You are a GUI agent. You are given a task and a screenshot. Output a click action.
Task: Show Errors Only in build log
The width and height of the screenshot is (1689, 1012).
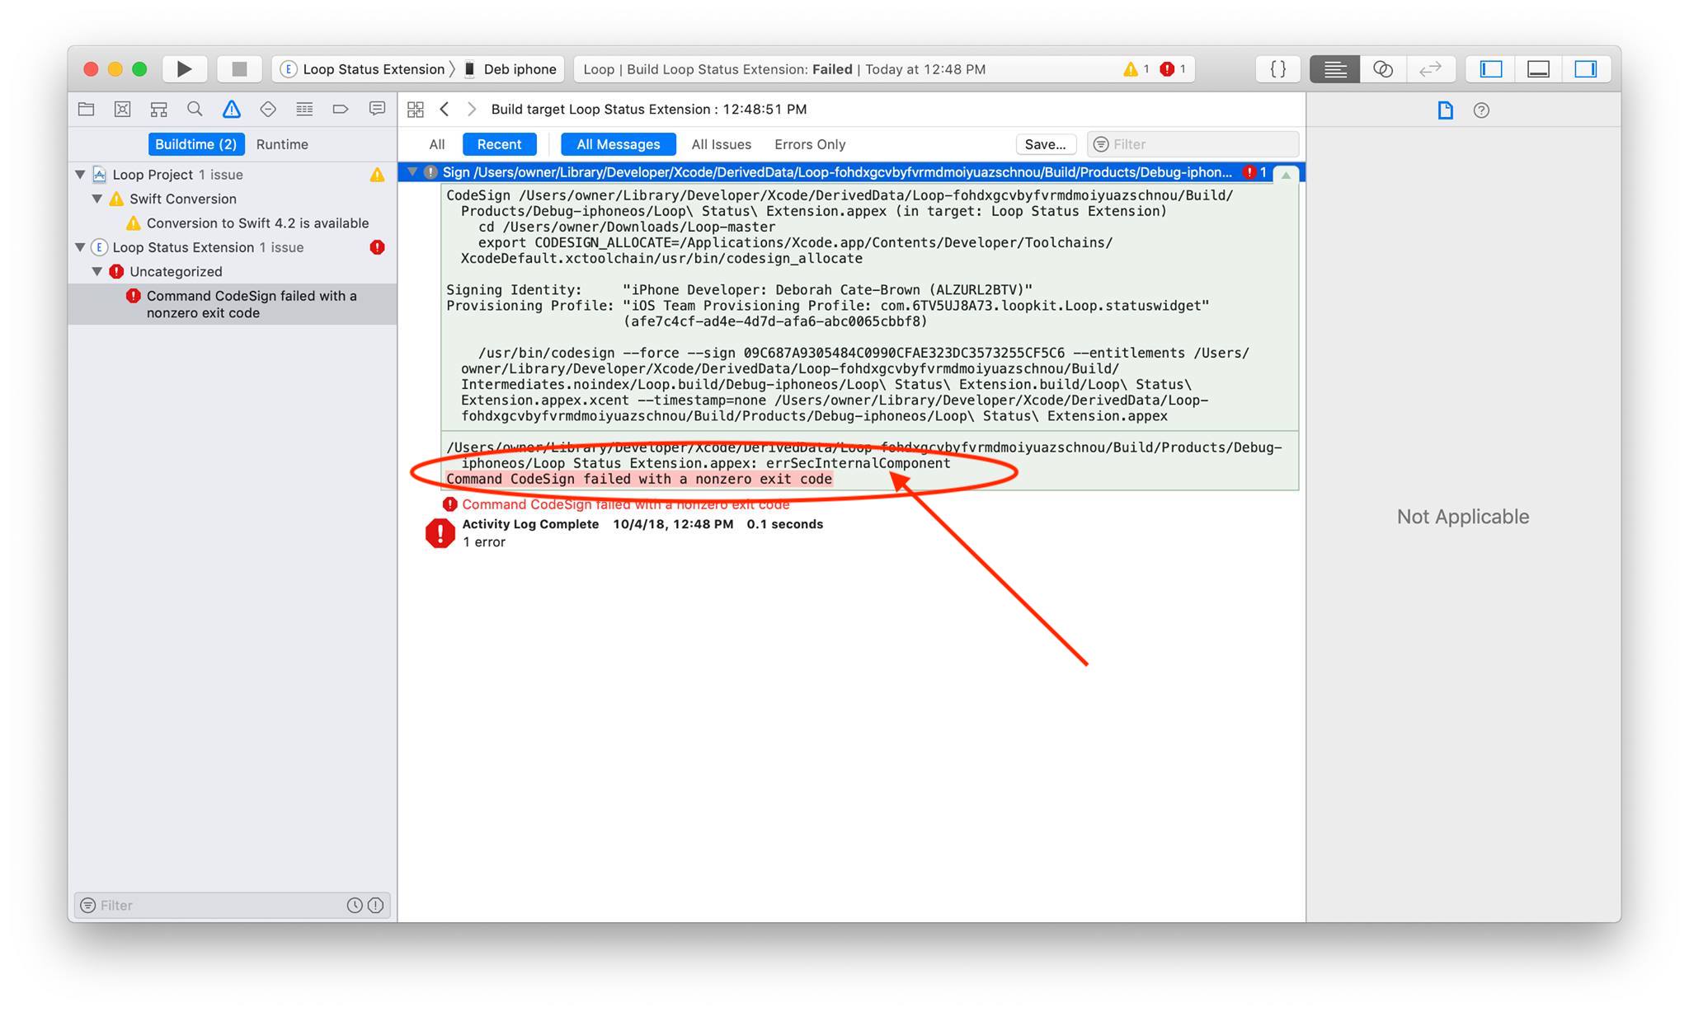point(810,144)
